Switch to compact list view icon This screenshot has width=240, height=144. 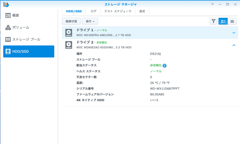232,21
